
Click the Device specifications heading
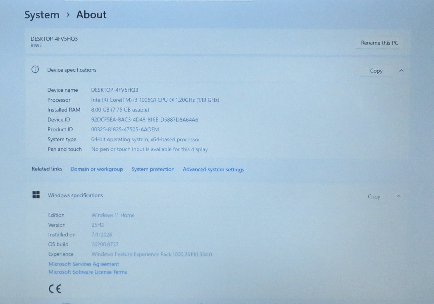click(x=72, y=70)
